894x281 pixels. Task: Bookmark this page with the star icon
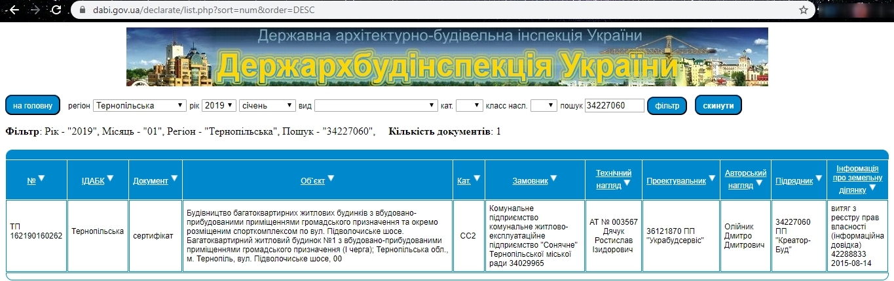coord(804,10)
